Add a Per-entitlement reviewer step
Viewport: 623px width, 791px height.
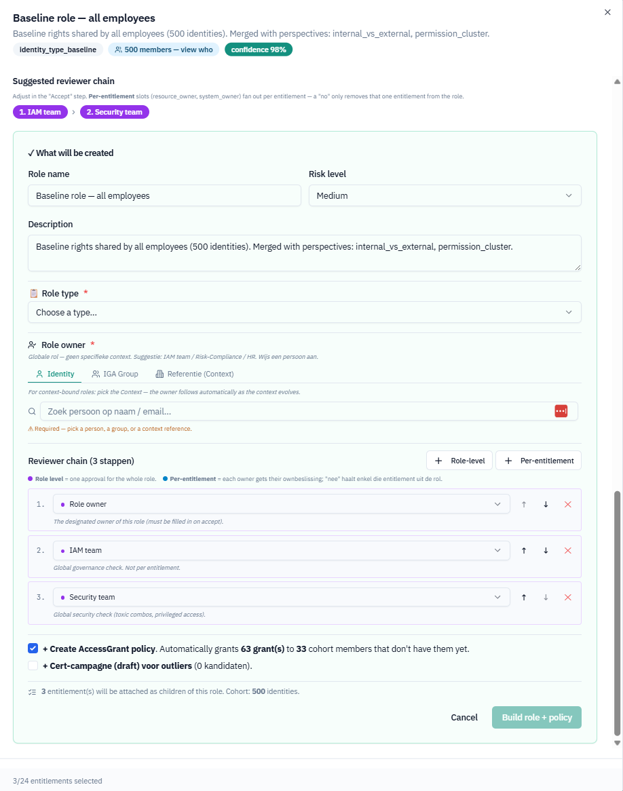point(539,461)
